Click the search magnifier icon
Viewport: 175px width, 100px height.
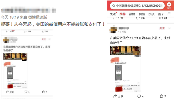tap(113, 5)
